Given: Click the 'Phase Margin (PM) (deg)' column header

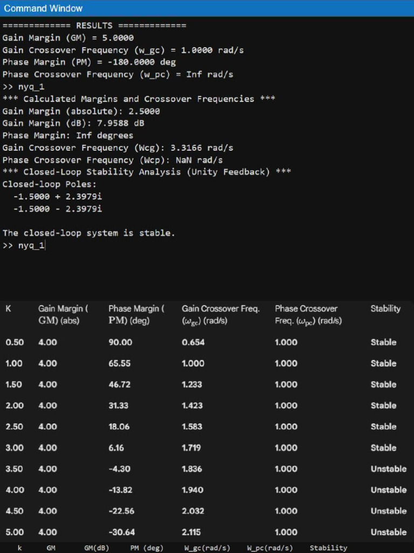Looking at the screenshot, I should (x=136, y=315).
